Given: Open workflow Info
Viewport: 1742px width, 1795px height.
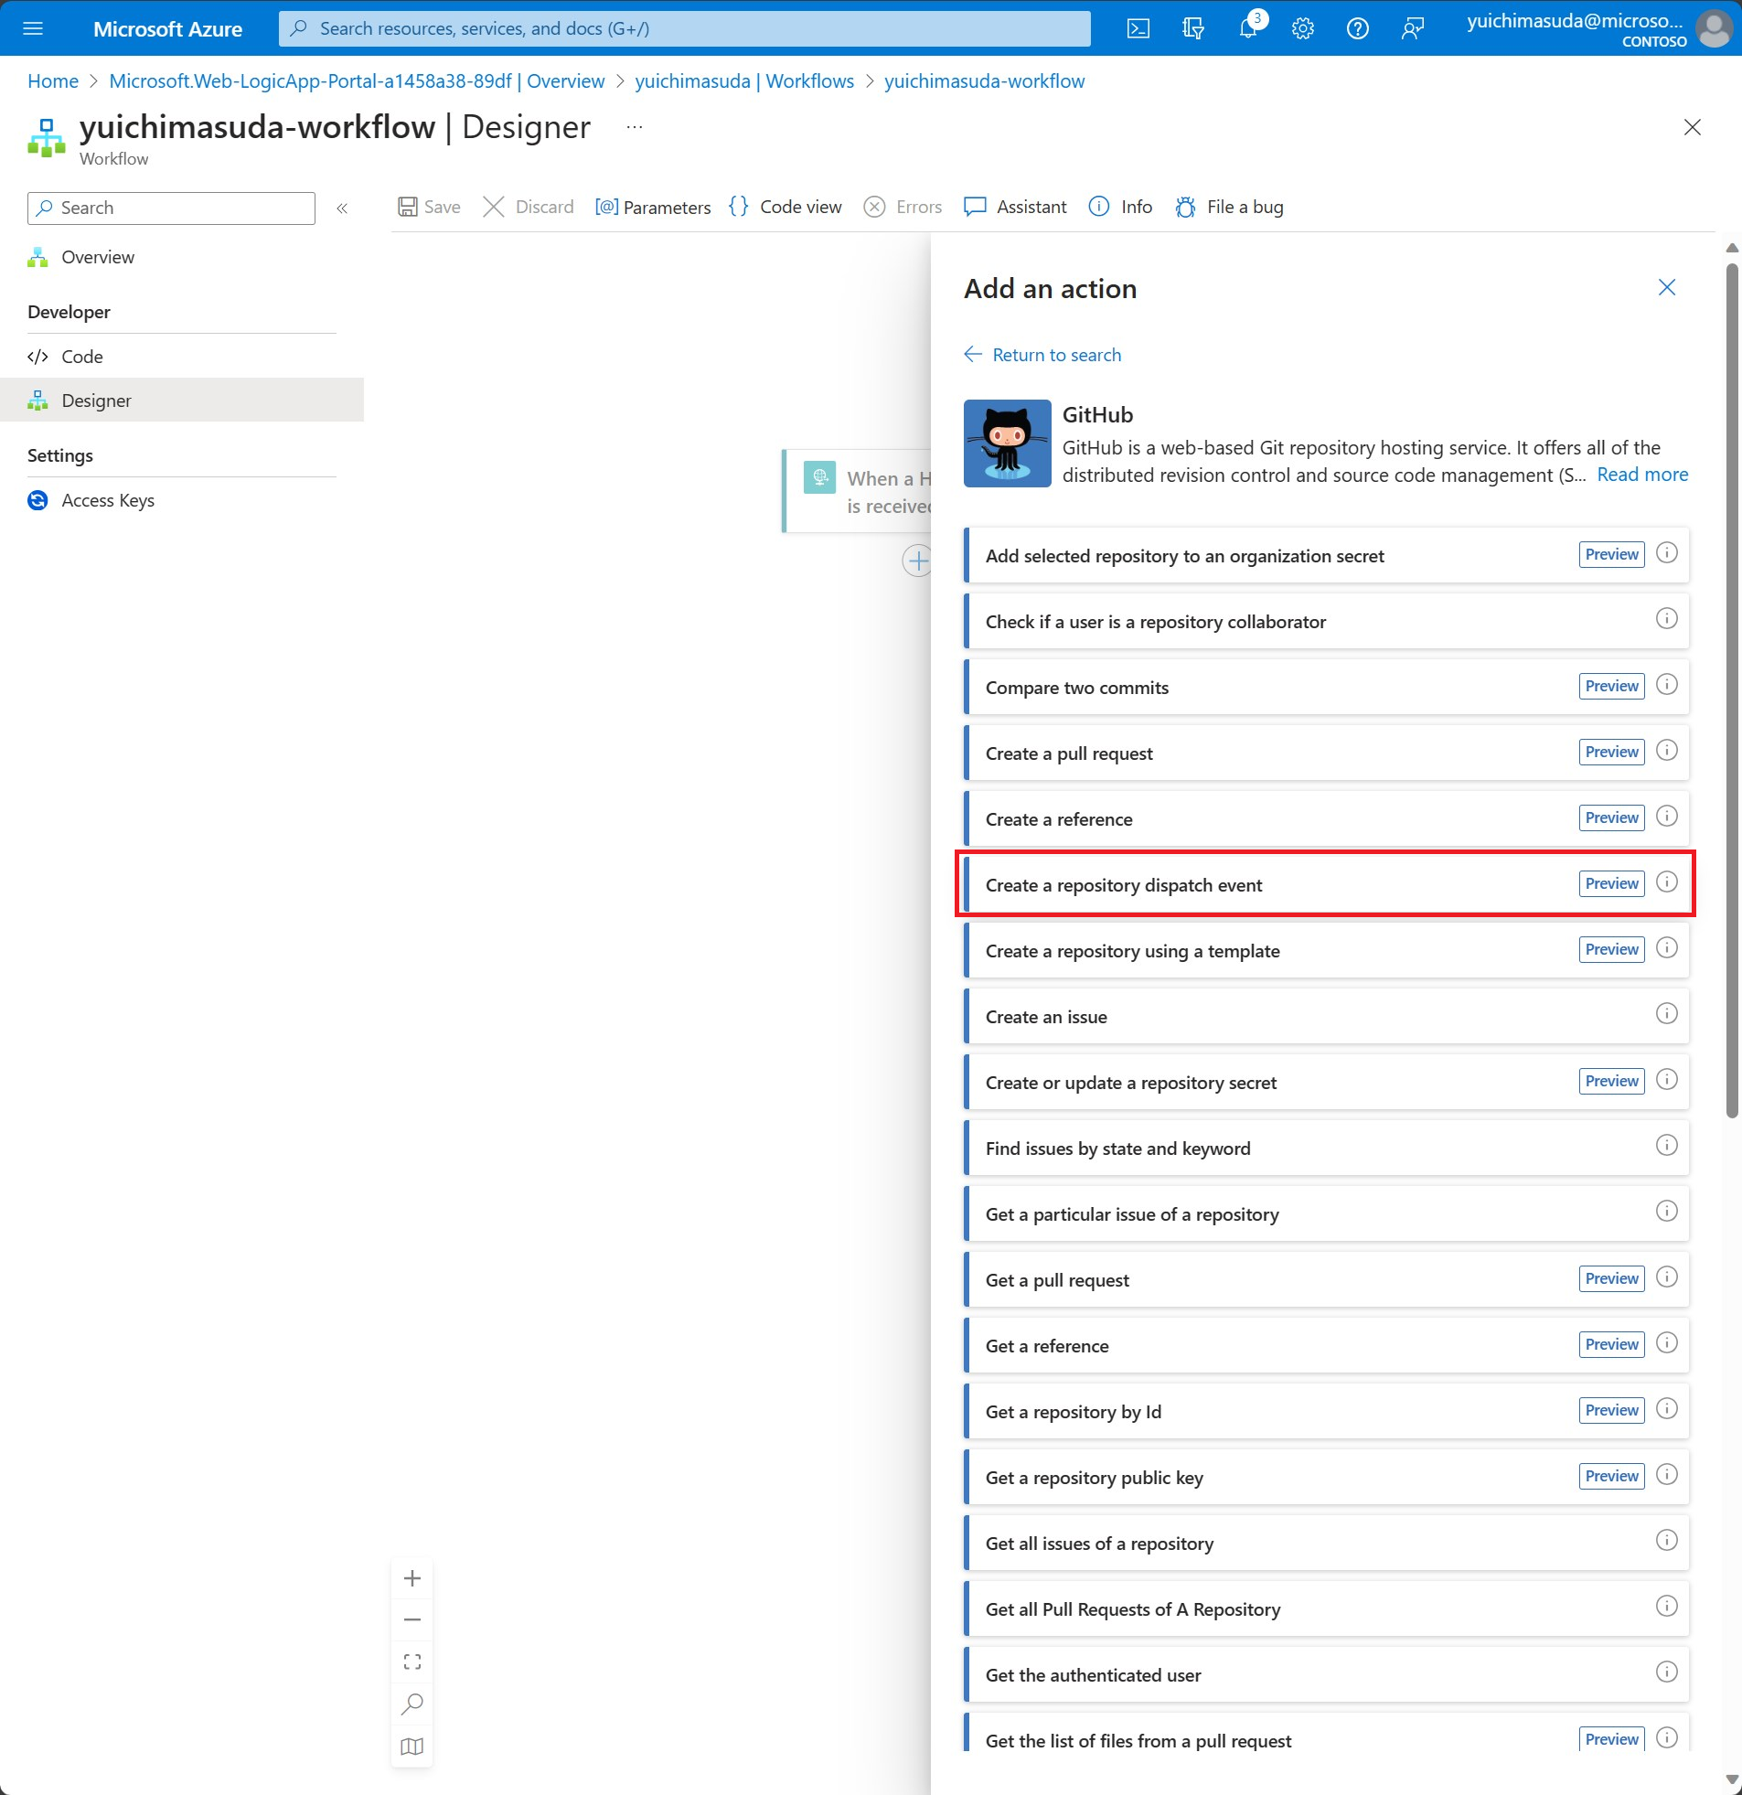Looking at the screenshot, I should pos(1120,207).
